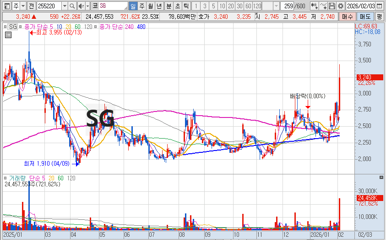The height and width of the screenshot is (240, 386).
Task: Click the speaker sound icon
Action: click(x=81, y=6)
